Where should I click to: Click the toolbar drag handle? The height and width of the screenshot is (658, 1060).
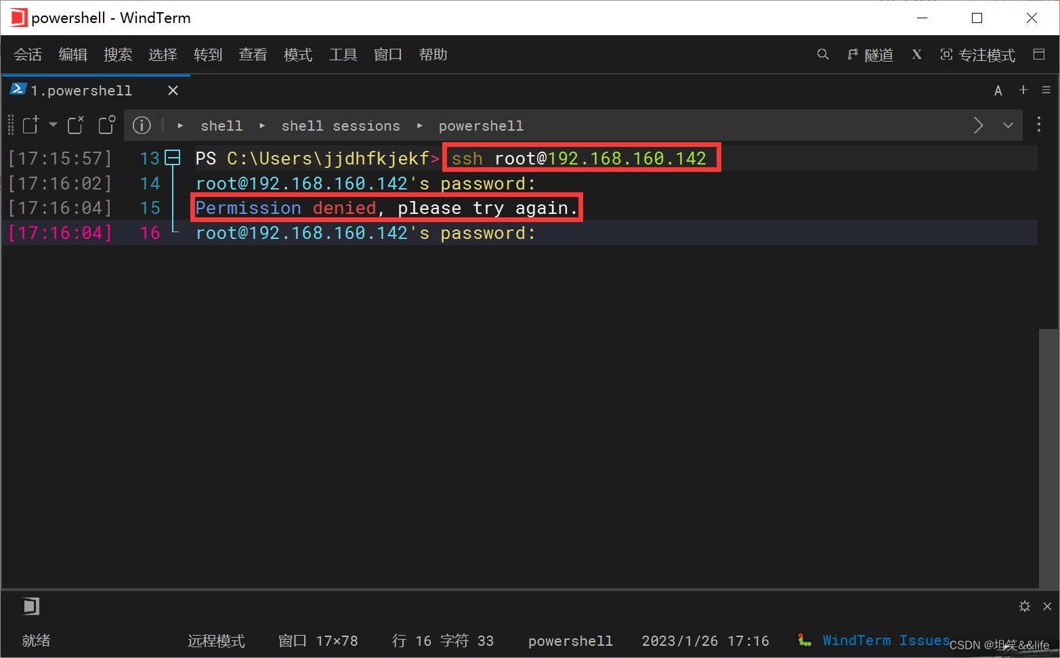point(10,126)
